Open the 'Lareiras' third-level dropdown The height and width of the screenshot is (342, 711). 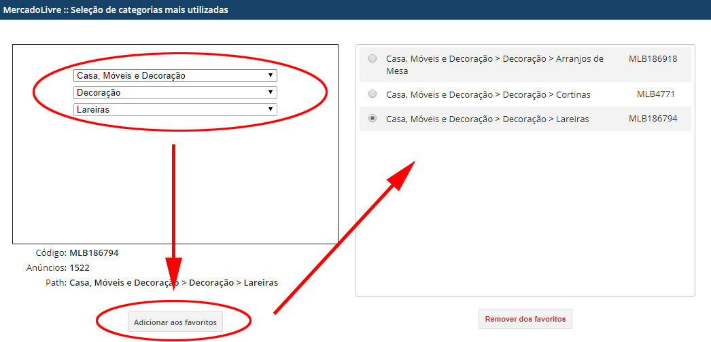175,109
